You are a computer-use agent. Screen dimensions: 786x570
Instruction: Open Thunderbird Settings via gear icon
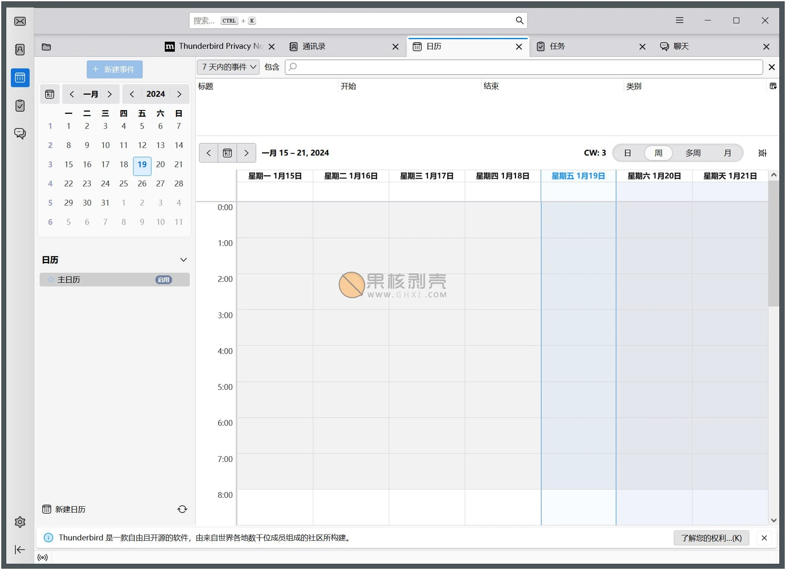[20, 522]
